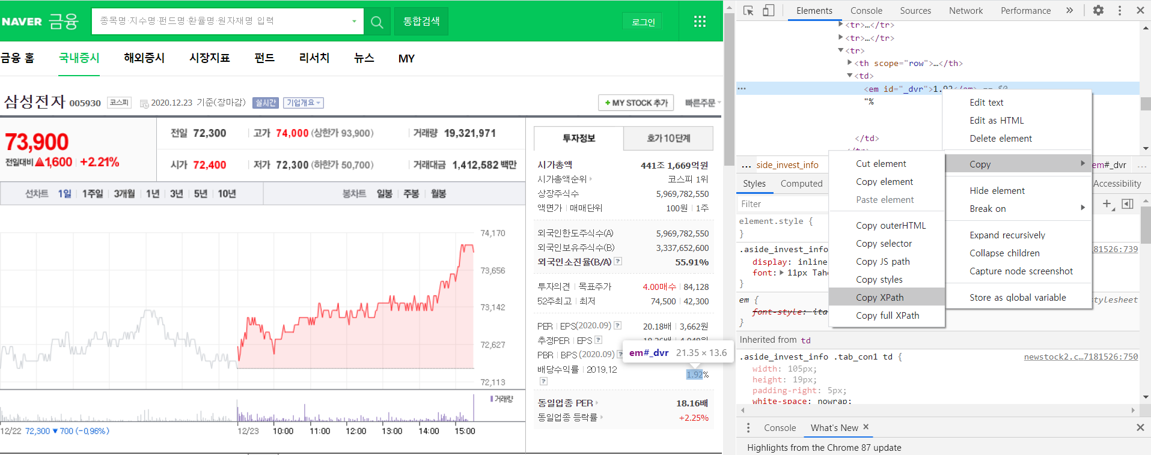The width and height of the screenshot is (1151, 455).
Task: Select the 1주일 chart period
Action: (x=93, y=193)
